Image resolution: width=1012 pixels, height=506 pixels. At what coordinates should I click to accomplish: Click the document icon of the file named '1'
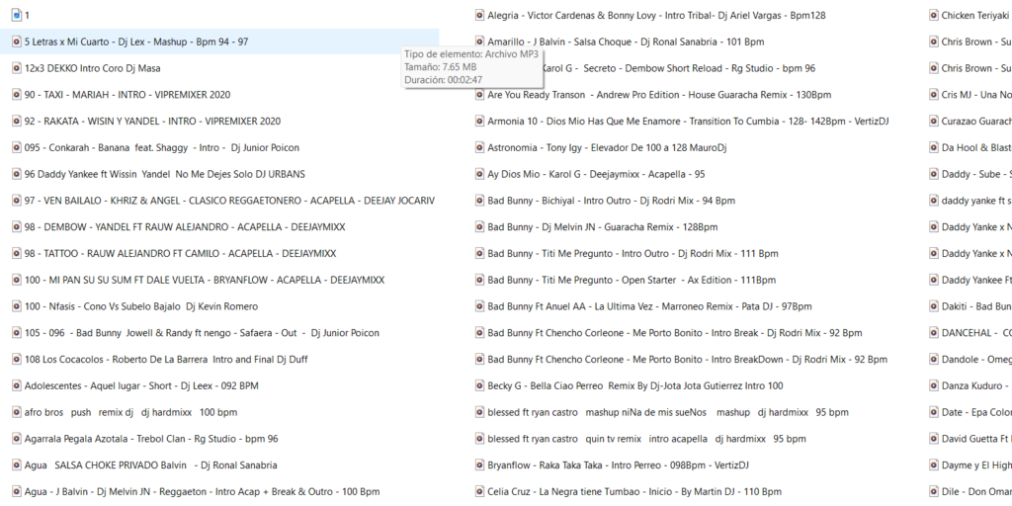tap(16, 15)
